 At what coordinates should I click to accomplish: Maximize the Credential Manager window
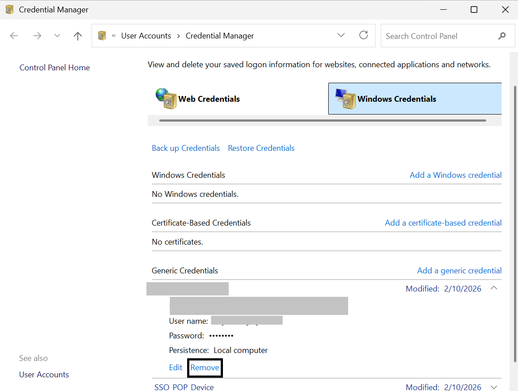tap(474, 10)
